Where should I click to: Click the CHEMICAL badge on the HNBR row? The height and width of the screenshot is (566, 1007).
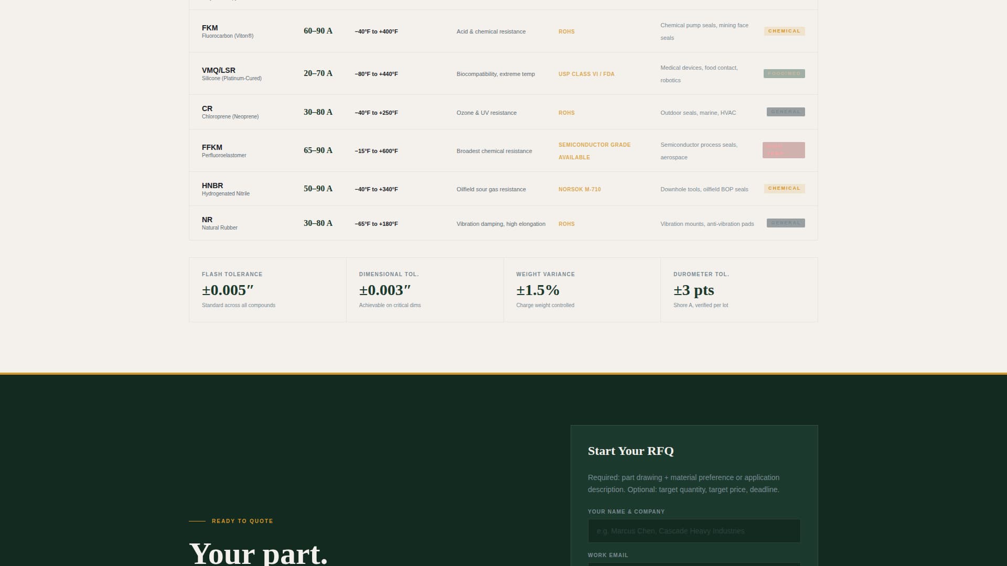coord(784,188)
